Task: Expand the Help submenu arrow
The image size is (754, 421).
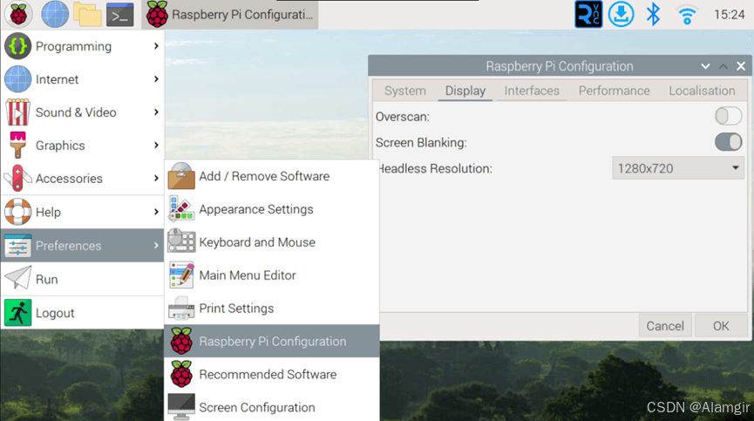Action: tap(156, 212)
